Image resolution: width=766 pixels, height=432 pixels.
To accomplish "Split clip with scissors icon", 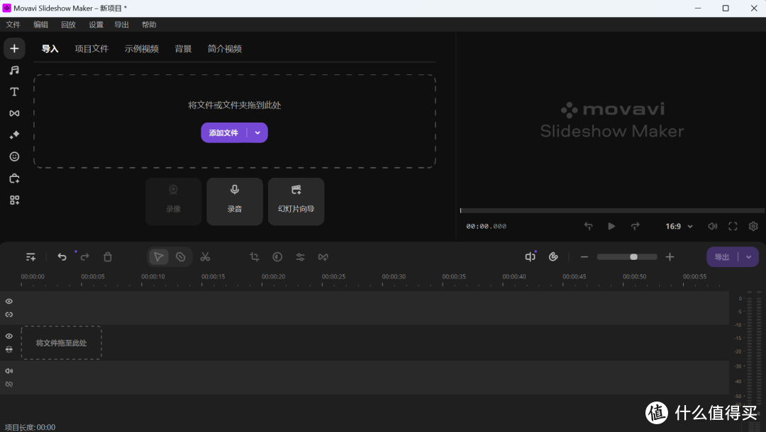I will [x=205, y=257].
